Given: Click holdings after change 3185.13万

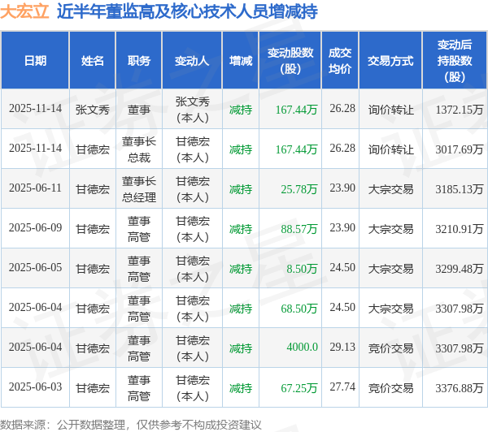Looking at the screenshot, I should (459, 189).
